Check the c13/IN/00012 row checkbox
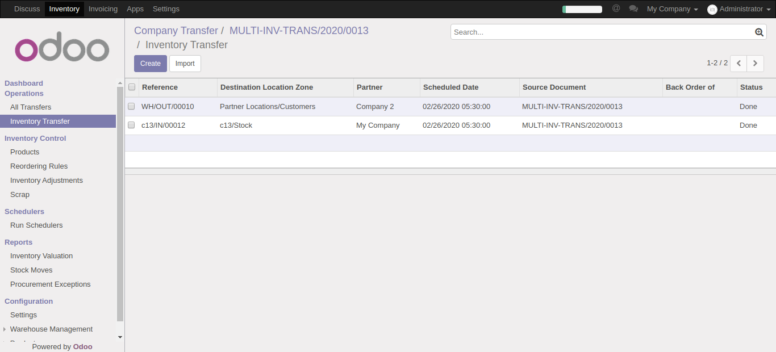776x352 pixels. click(131, 125)
